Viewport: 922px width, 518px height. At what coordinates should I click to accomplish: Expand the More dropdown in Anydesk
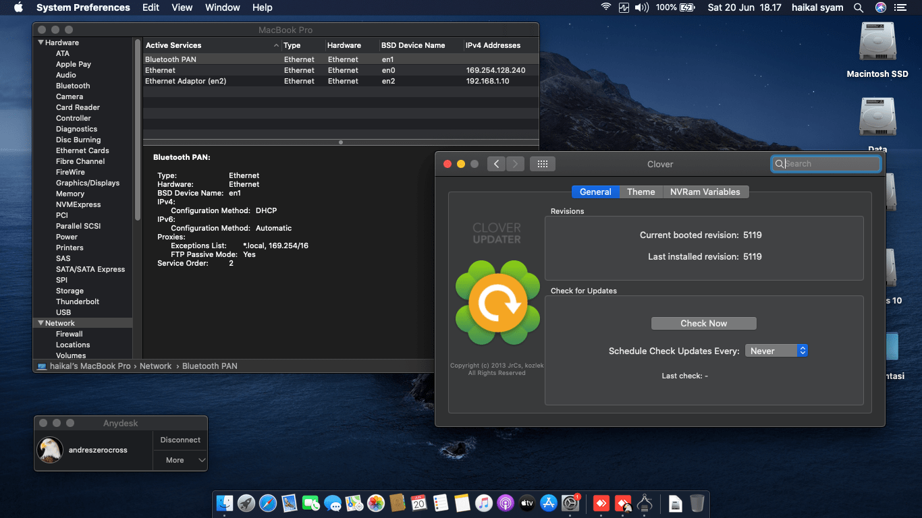pyautogui.click(x=180, y=460)
